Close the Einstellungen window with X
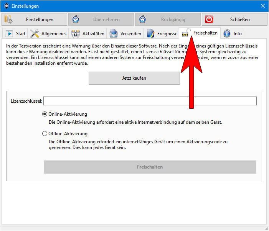This screenshot has height=231, width=269. [262, 6]
